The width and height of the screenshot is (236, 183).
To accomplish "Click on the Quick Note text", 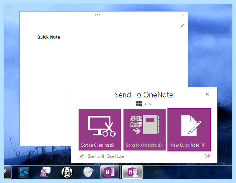I will point(48,37).
